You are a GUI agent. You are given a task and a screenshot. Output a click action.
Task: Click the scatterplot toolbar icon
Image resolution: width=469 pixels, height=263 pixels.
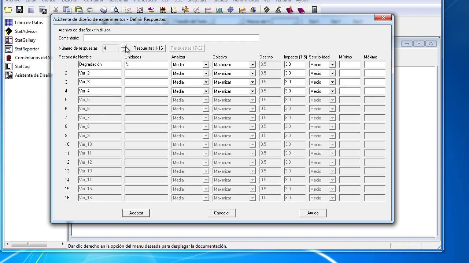point(129,10)
